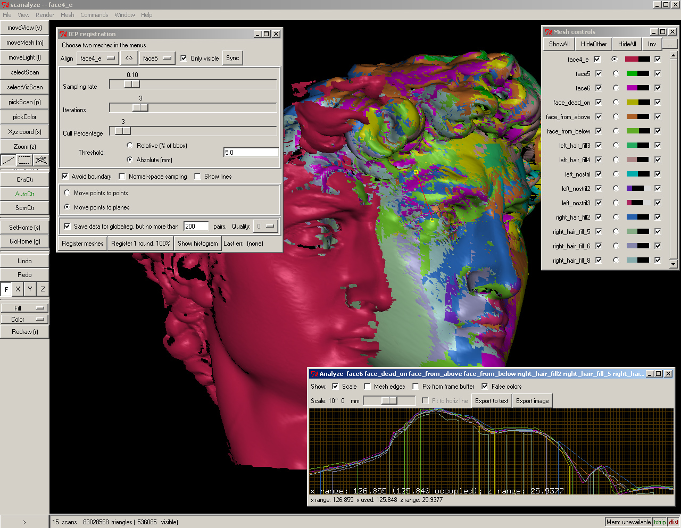Open the File menu
The image size is (681, 528).
coord(7,15)
